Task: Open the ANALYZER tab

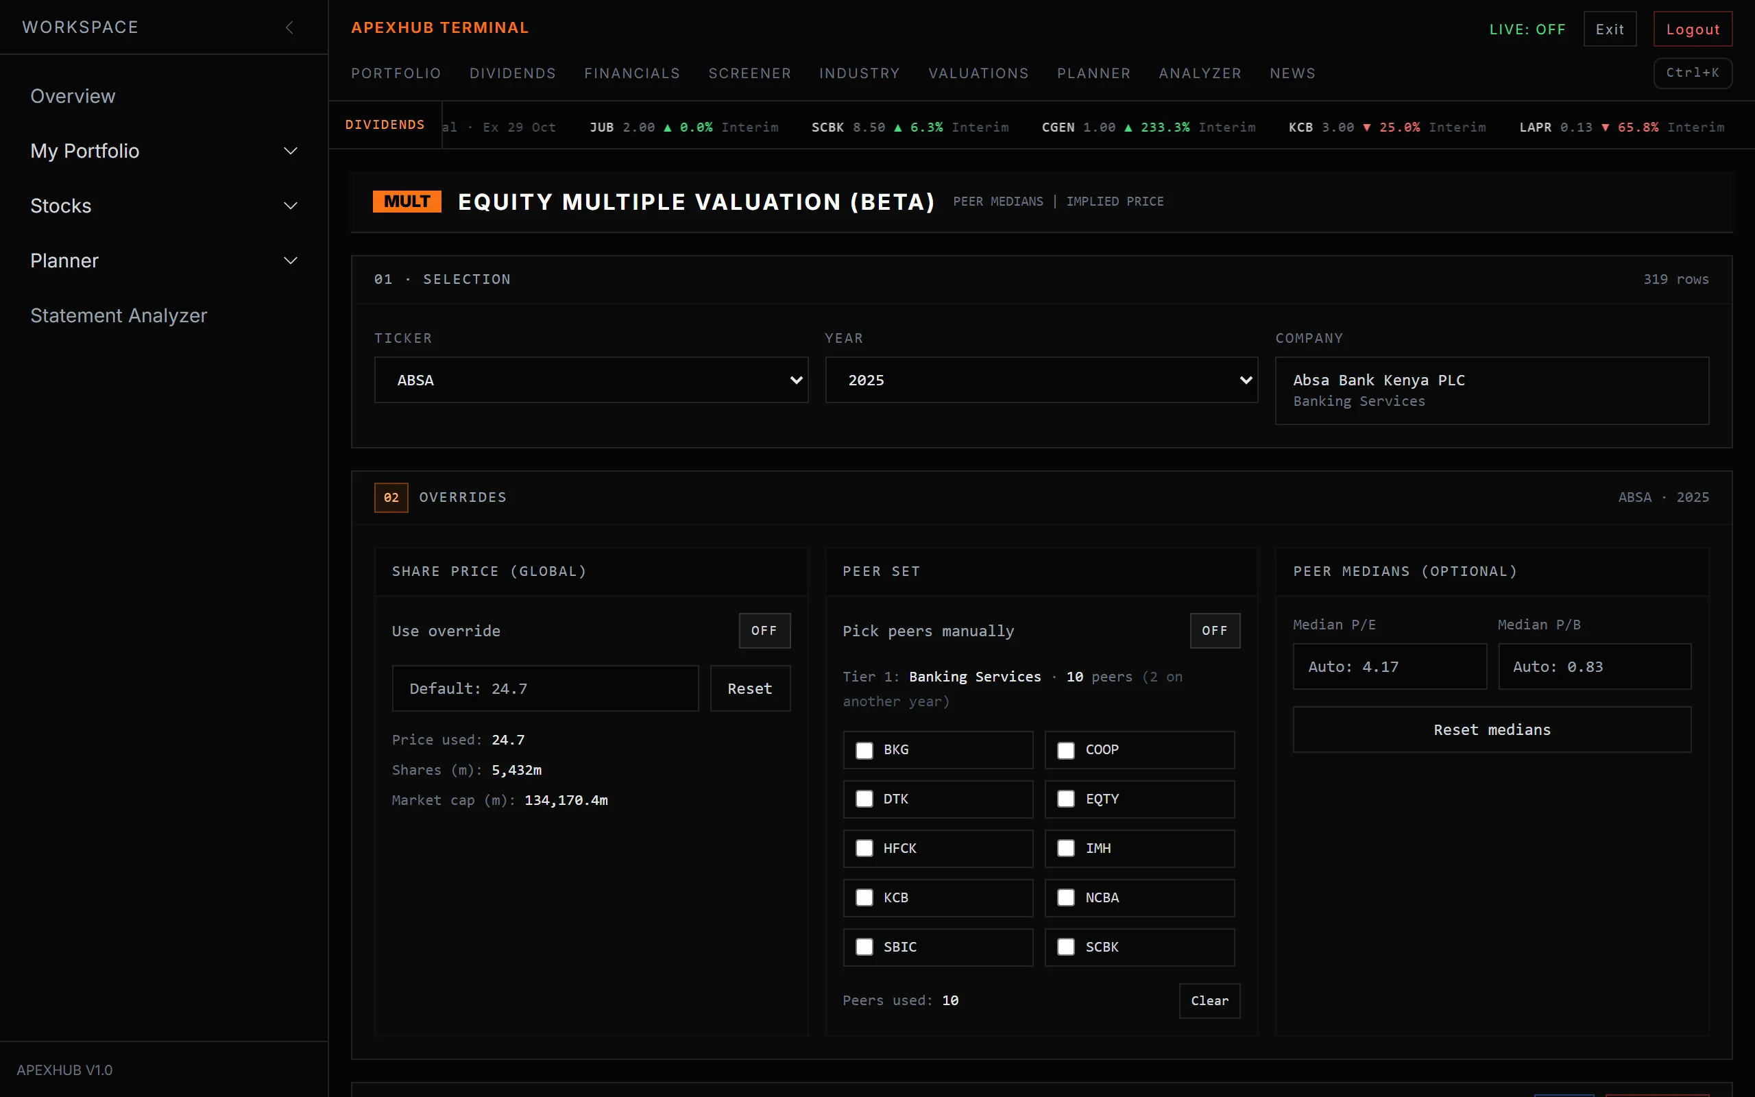Action: pyautogui.click(x=1200, y=73)
